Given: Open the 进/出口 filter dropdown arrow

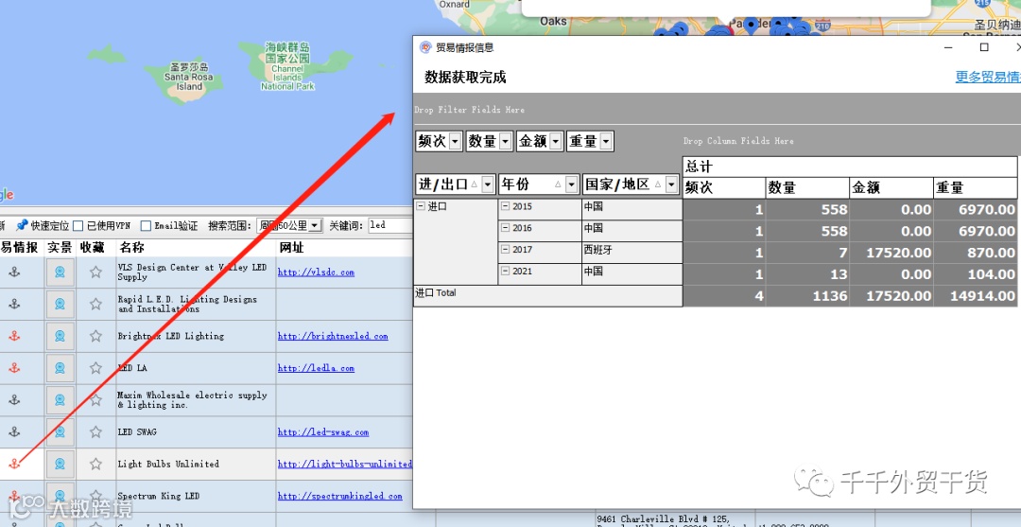Looking at the screenshot, I should point(488,185).
